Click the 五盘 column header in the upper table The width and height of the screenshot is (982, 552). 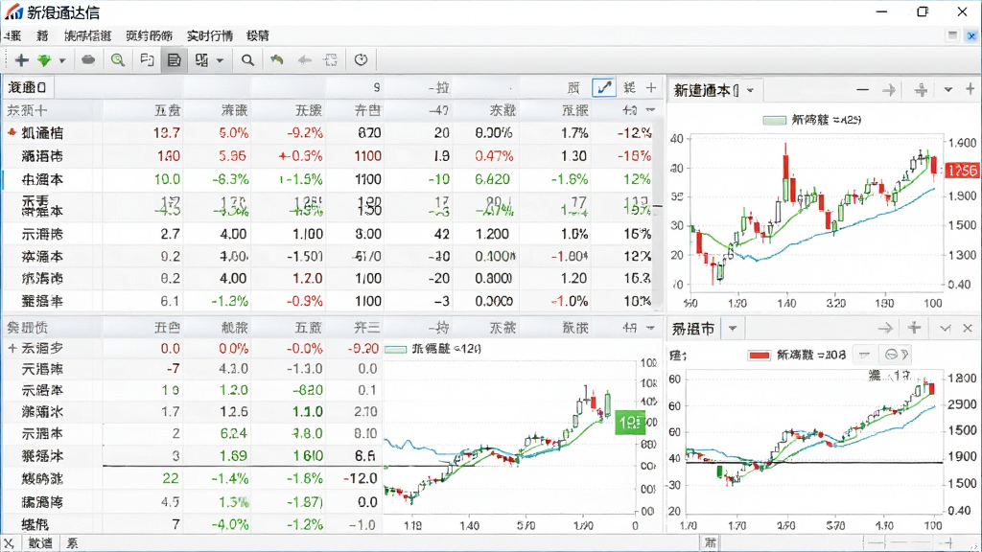click(167, 111)
